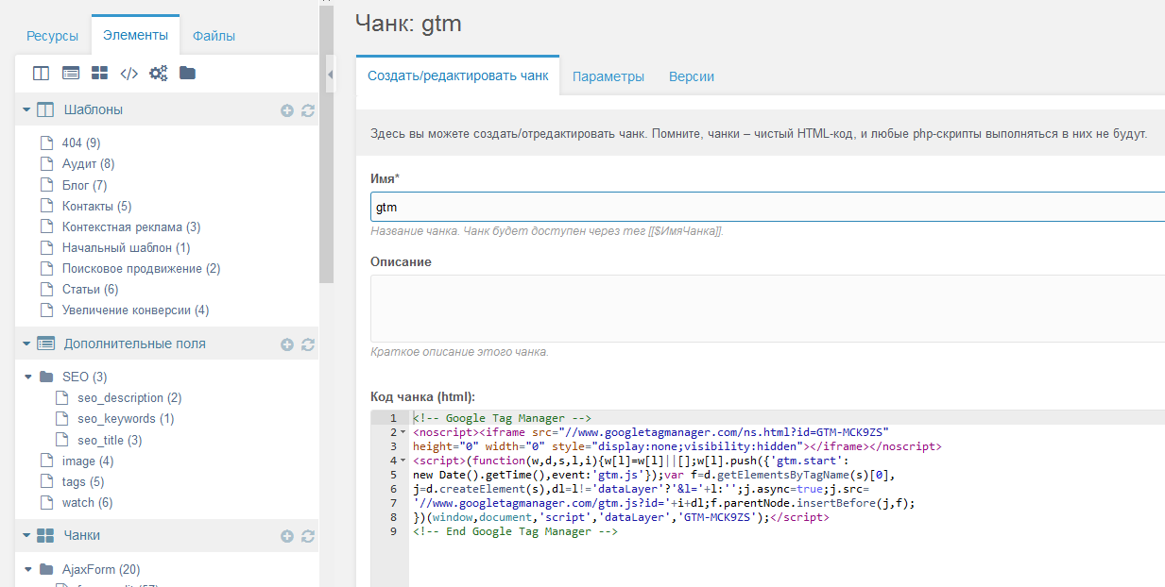The width and height of the screenshot is (1165, 587).
Task: Fold code at line 2 arrow
Action: tap(403, 432)
